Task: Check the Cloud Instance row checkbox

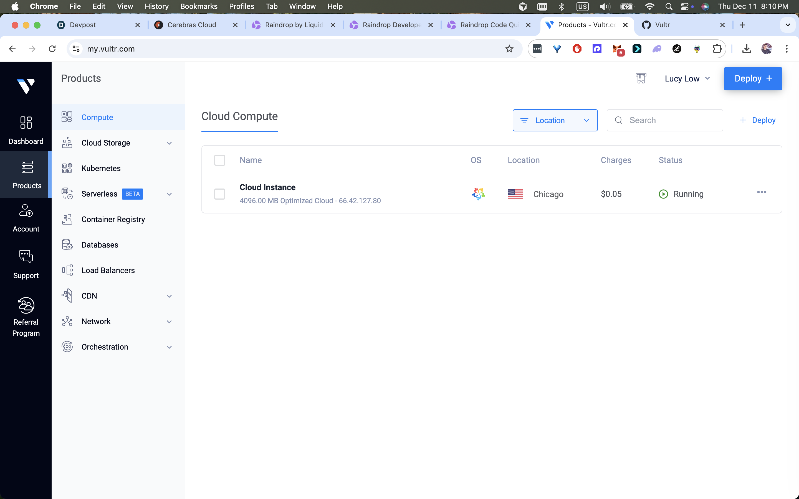Action: coord(219,194)
